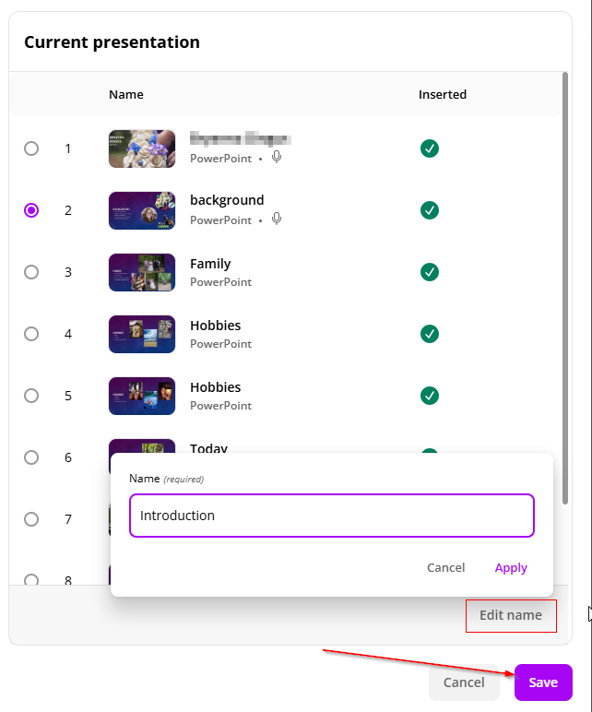The height and width of the screenshot is (712, 592).
Task: Click the green inserted checkmark for background slide
Action: [430, 210]
